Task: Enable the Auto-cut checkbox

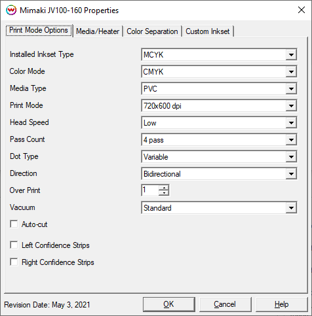Action: (x=14, y=224)
